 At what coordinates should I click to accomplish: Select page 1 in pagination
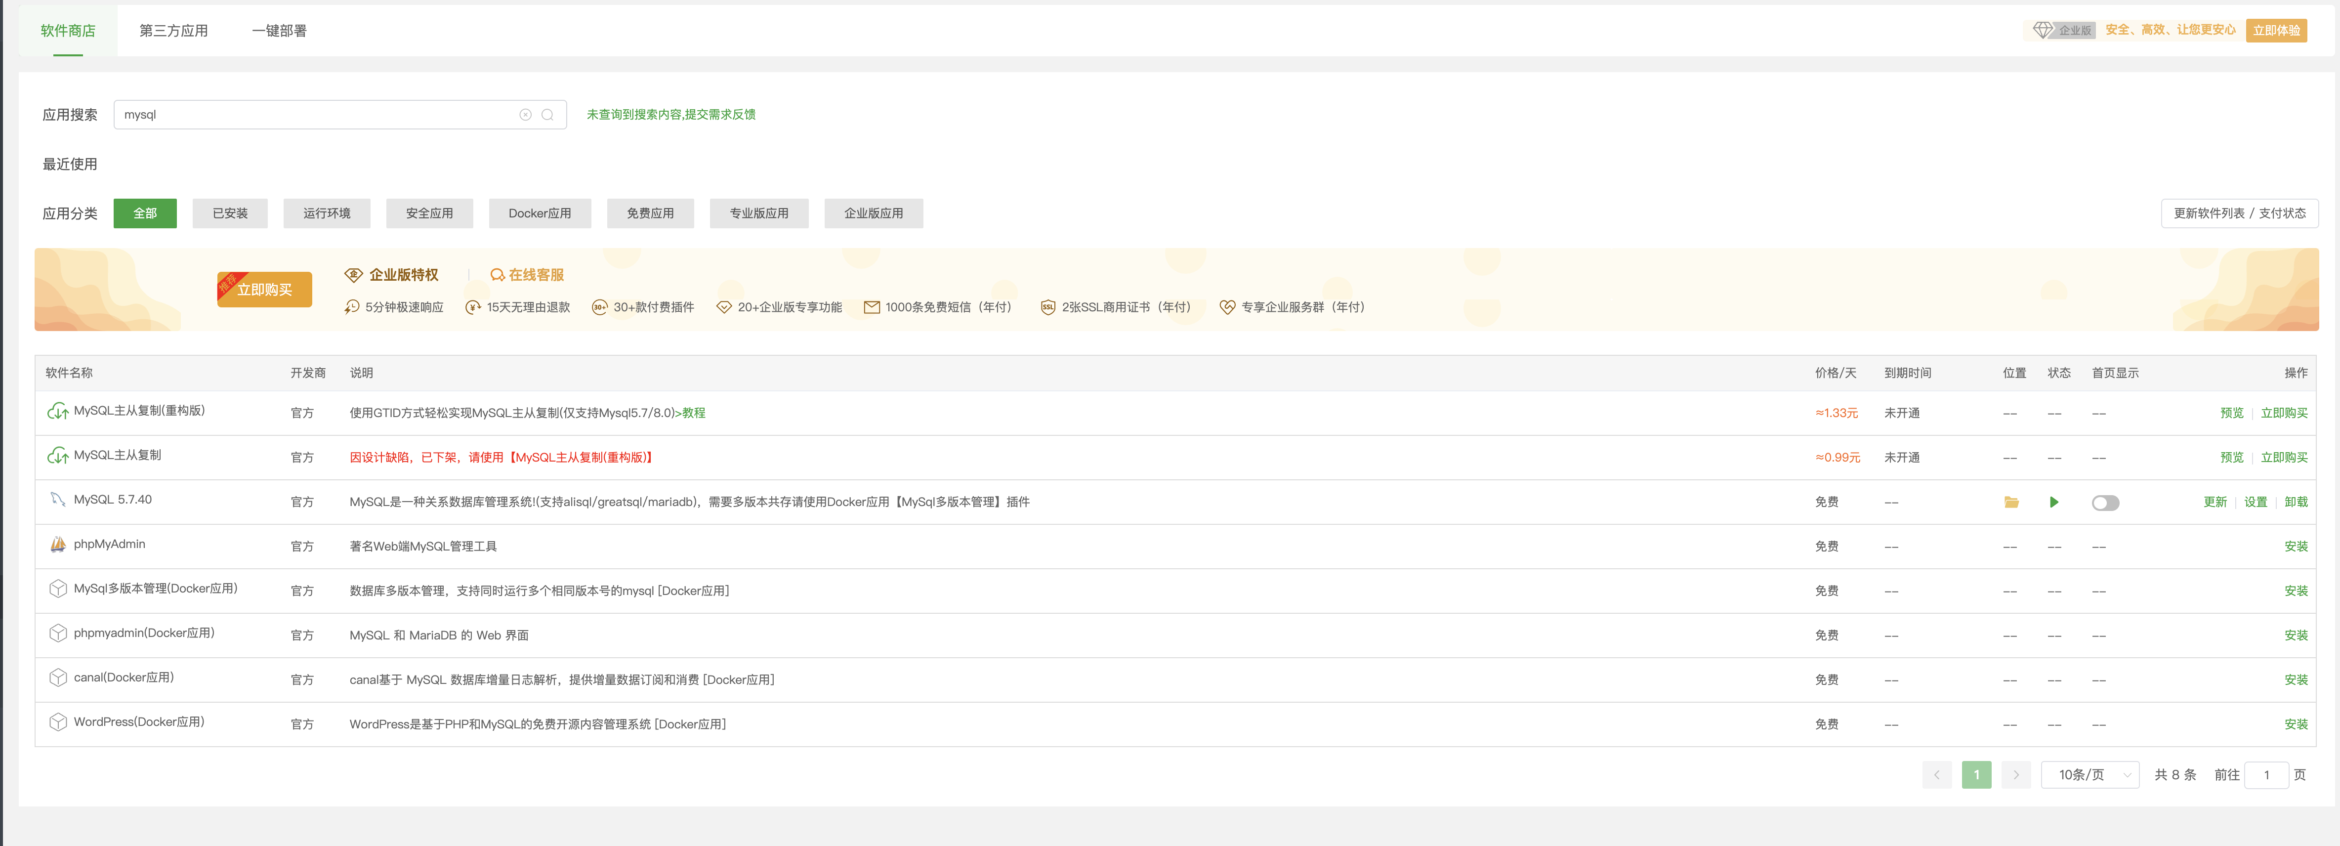[1977, 775]
